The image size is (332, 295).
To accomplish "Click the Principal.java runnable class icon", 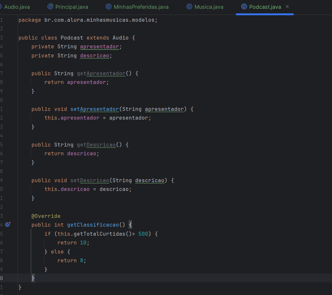I will (50, 7).
